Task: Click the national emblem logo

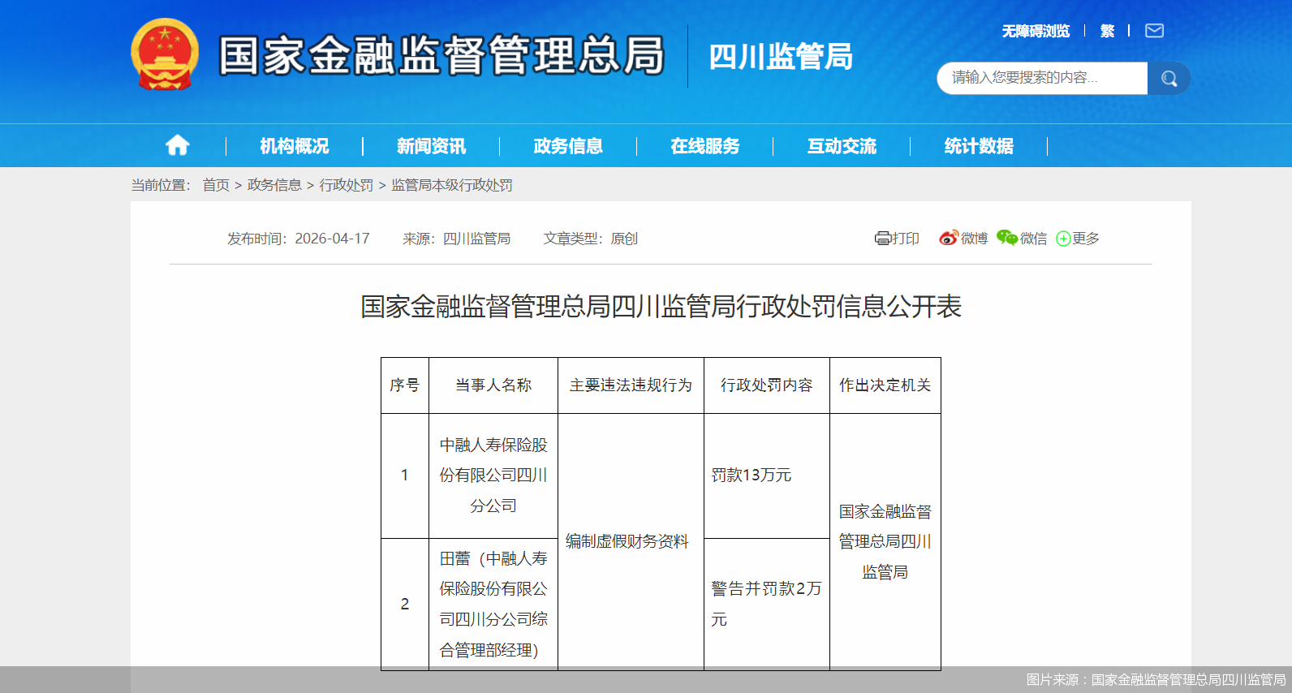Action: (165, 54)
